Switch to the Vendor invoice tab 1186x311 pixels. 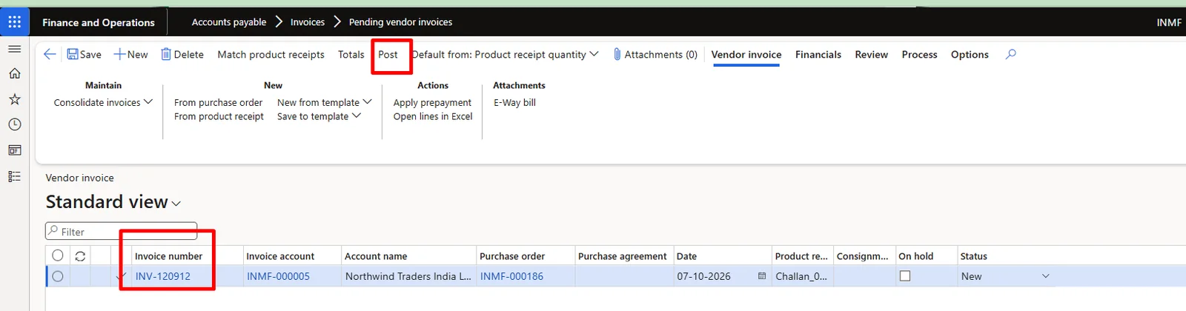746,54
